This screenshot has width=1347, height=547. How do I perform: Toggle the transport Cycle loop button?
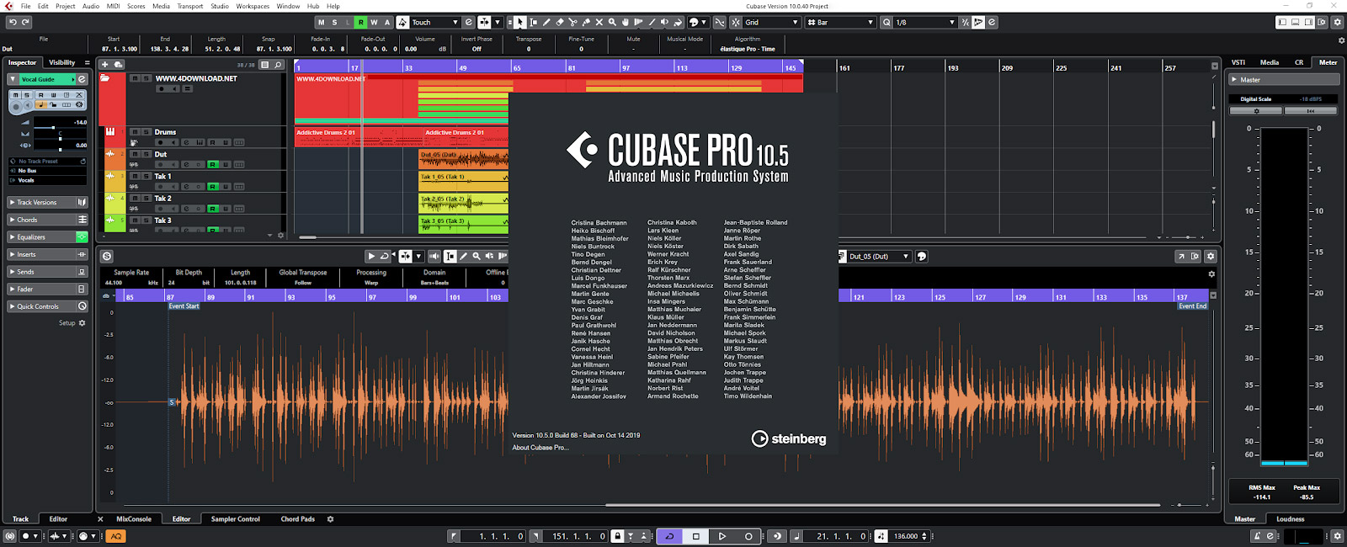(x=669, y=536)
